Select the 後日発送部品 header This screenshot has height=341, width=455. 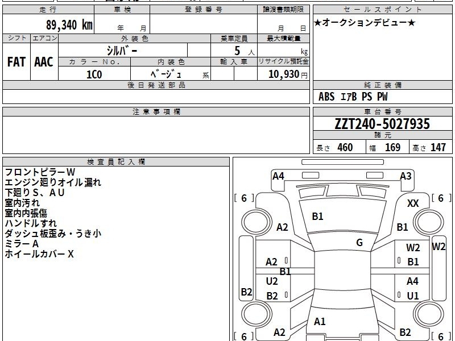(x=156, y=85)
